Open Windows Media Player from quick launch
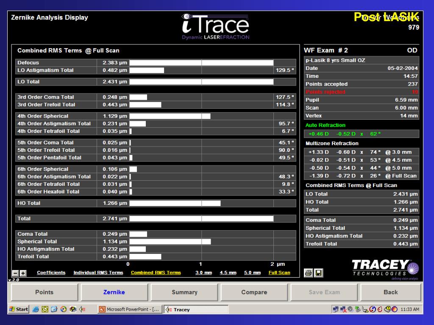 tap(64, 309)
